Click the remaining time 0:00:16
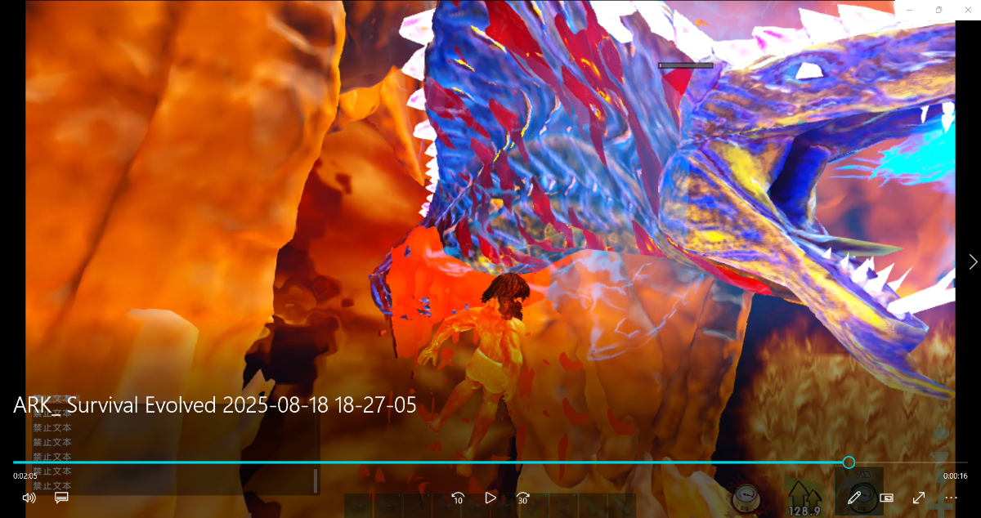The height and width of the screenshot is (518, 981). [956, 476]
